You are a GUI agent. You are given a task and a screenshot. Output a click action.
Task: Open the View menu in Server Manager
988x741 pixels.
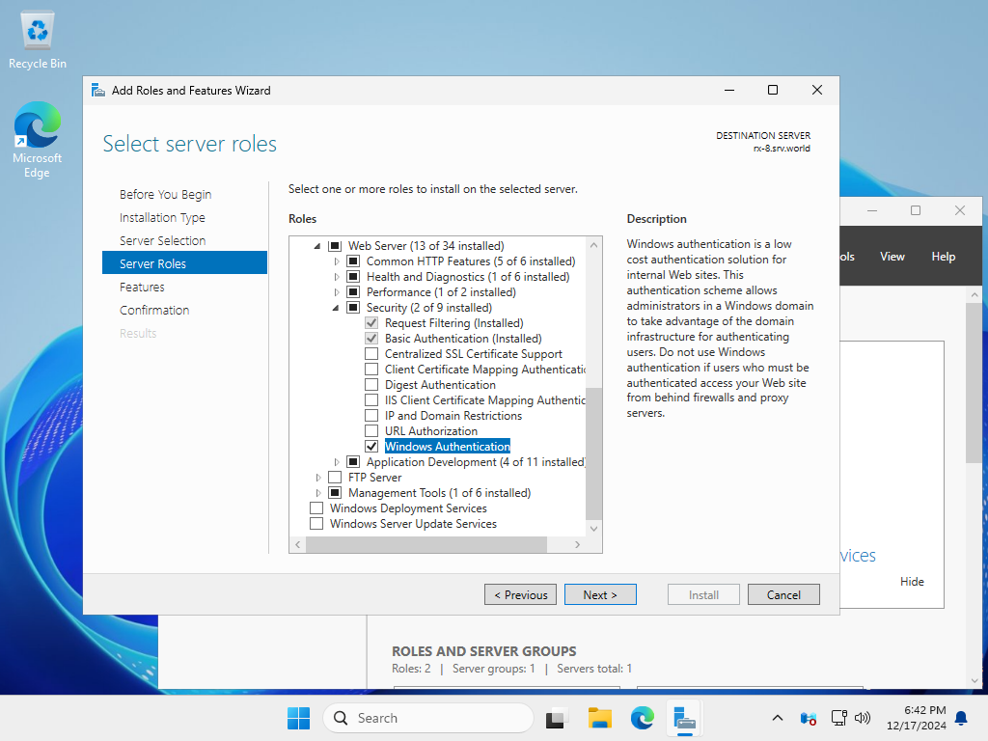892,256
